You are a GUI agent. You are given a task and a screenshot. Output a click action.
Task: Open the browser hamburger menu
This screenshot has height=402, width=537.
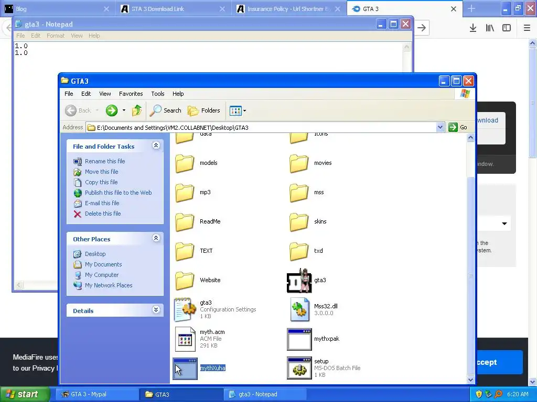tap(527, 28)
